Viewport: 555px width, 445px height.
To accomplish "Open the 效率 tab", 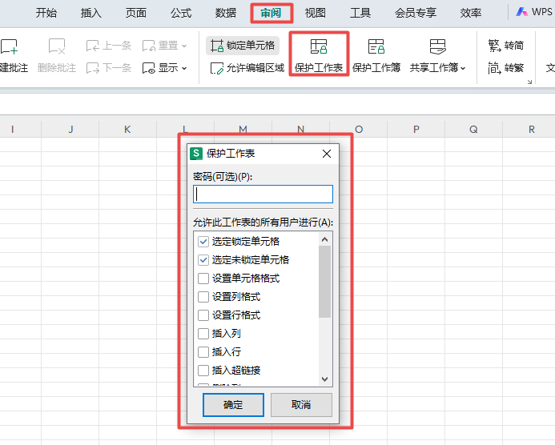I will pos(471,13).
